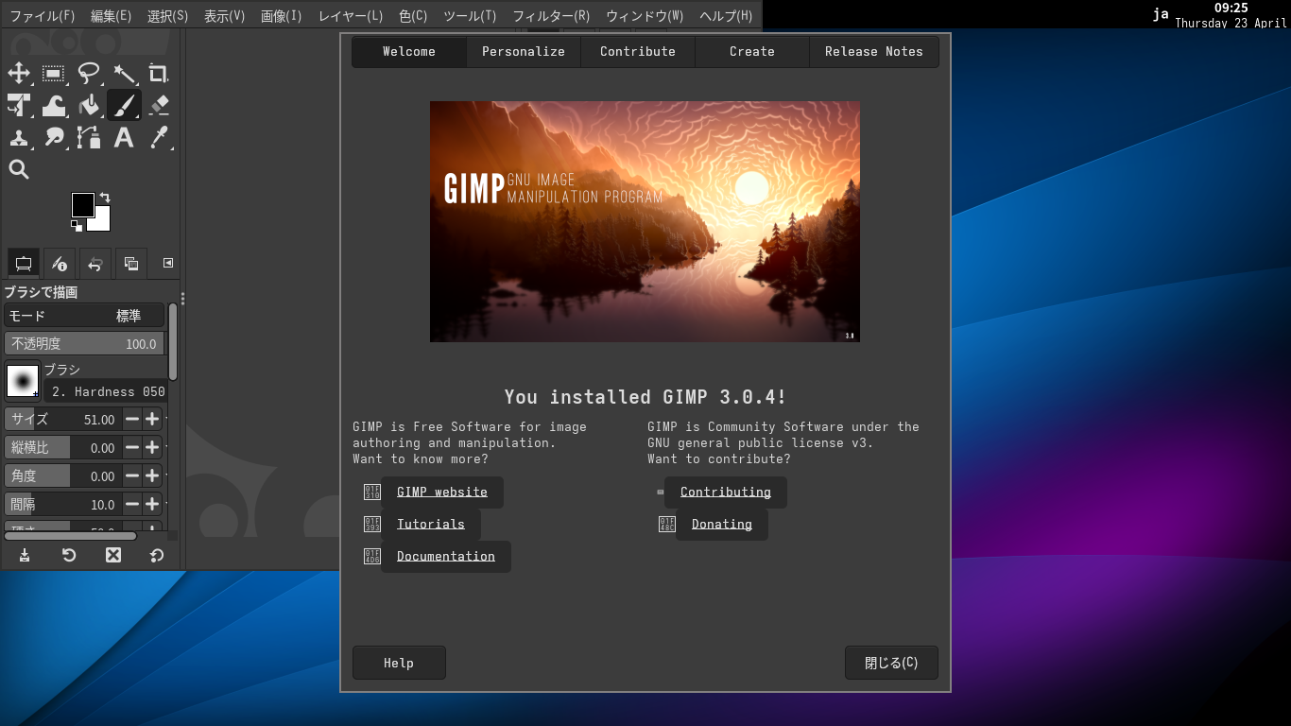Open the ブラシ mode dropdown showing 標準
This screenshot has height=726, width=1291.
tap(83, 315)
